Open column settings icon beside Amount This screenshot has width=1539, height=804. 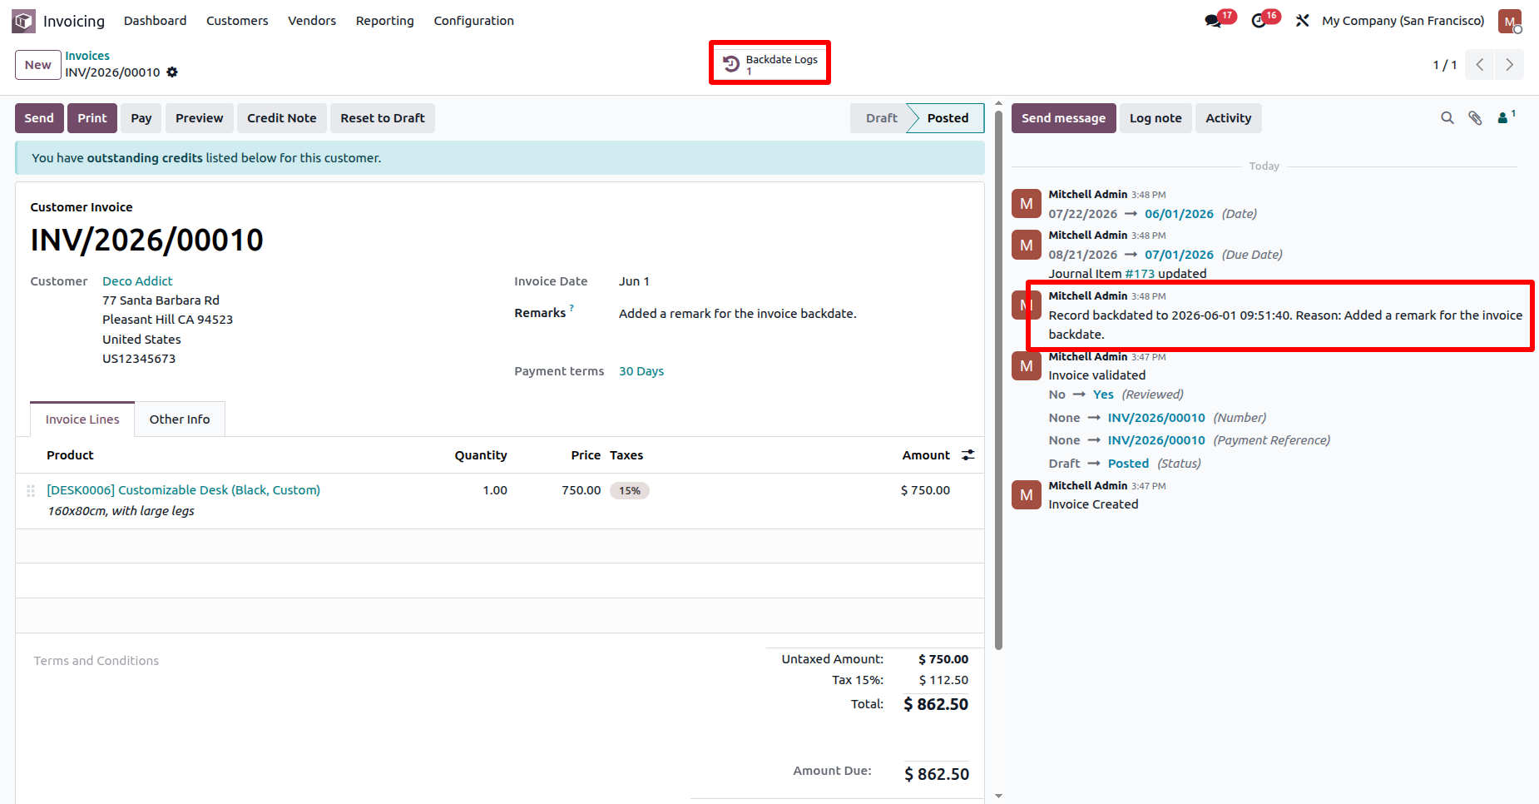968,455
